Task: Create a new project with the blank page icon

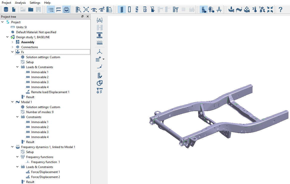Action: pos(14,9)
